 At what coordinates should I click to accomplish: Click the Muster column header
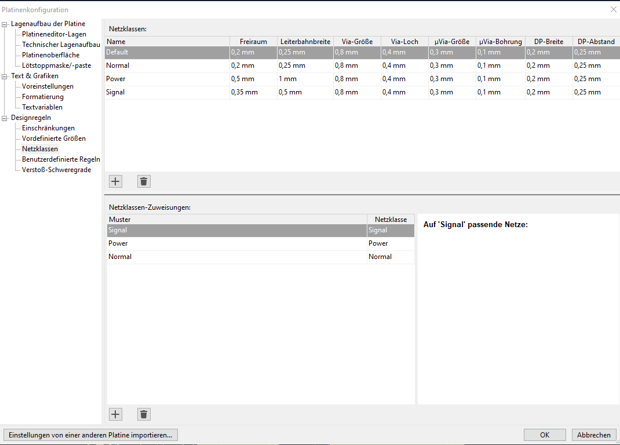[x=237, y=220]
